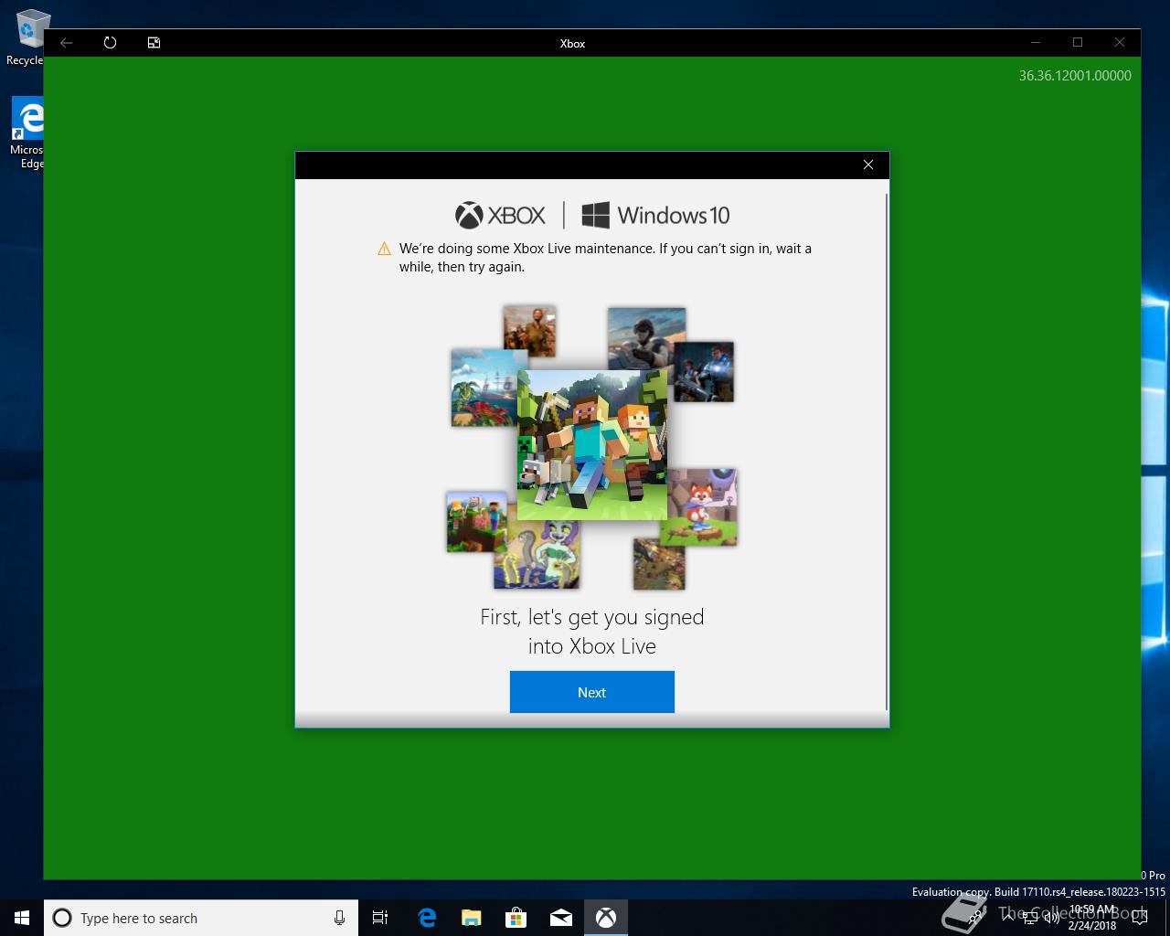Click the Microsoft Edge desktop shortcut
The height and width of the screenshot is (936, 1170).
pos(27,133)
